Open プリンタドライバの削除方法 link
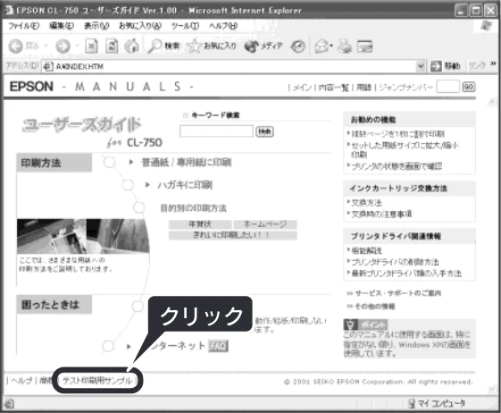The image size is (501, 413). 395,262
